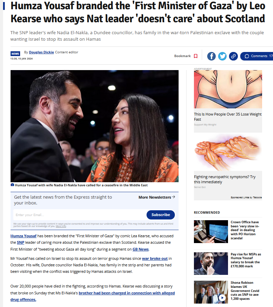Viewport: 273px width, 307px height.
Task: Open the 'More info' consent link
Action: (61, 226)
